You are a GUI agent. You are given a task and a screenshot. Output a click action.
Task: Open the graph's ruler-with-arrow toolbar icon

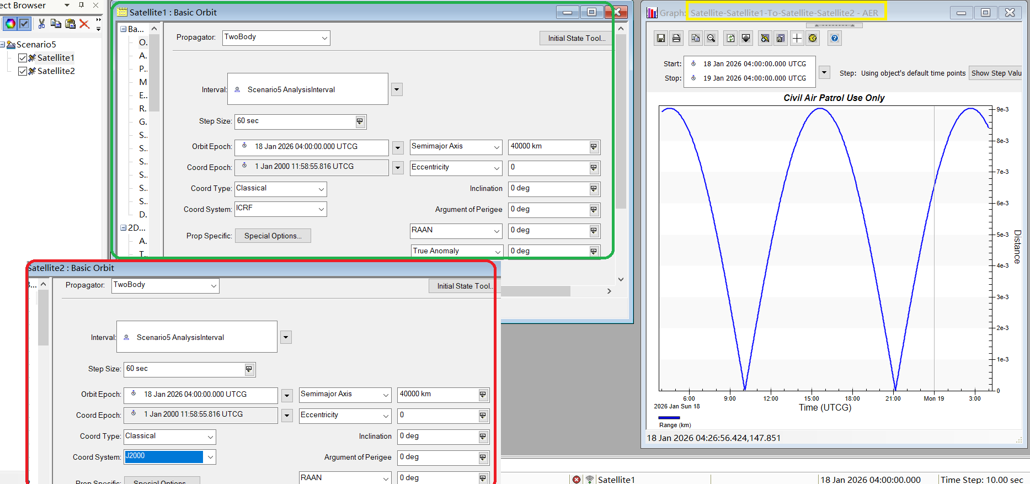746,38
